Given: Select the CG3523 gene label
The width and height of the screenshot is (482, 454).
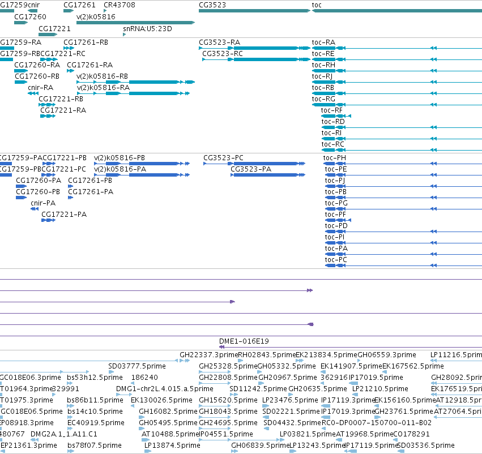Looking at the screenshot, I should coord(212,5).
